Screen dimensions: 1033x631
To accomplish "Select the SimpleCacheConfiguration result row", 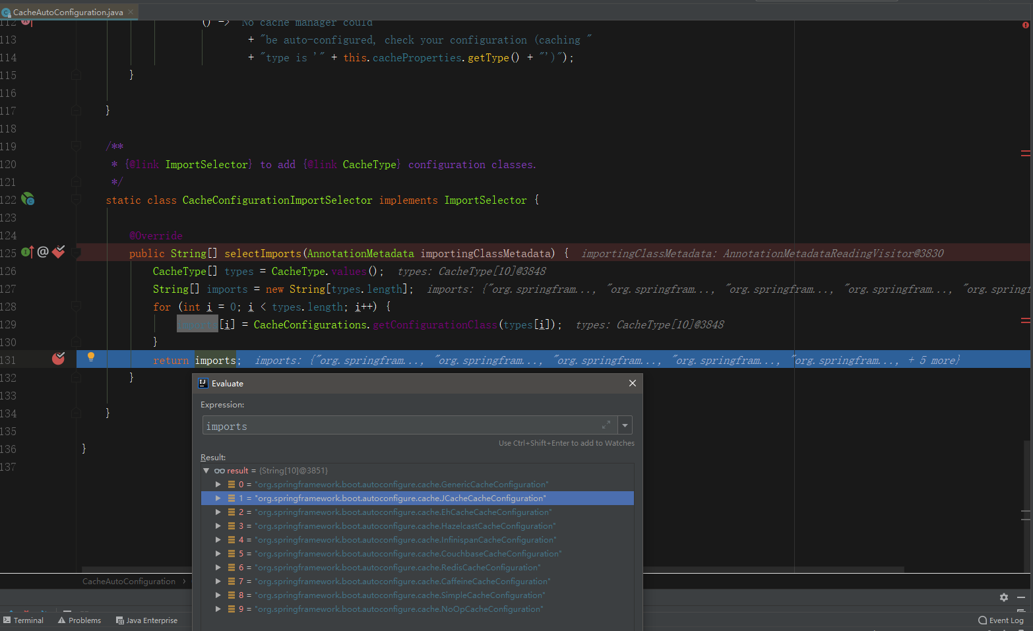I will pyautogui.click(x=418, y=595).
